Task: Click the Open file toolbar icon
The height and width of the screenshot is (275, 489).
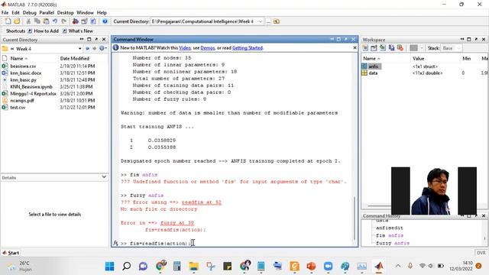Action: point(17,21)
